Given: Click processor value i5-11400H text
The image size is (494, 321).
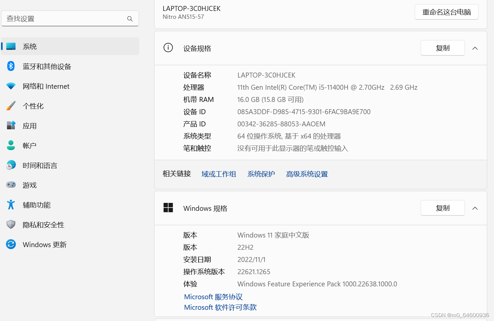Looking at the screenshot, I should (327, 87).
